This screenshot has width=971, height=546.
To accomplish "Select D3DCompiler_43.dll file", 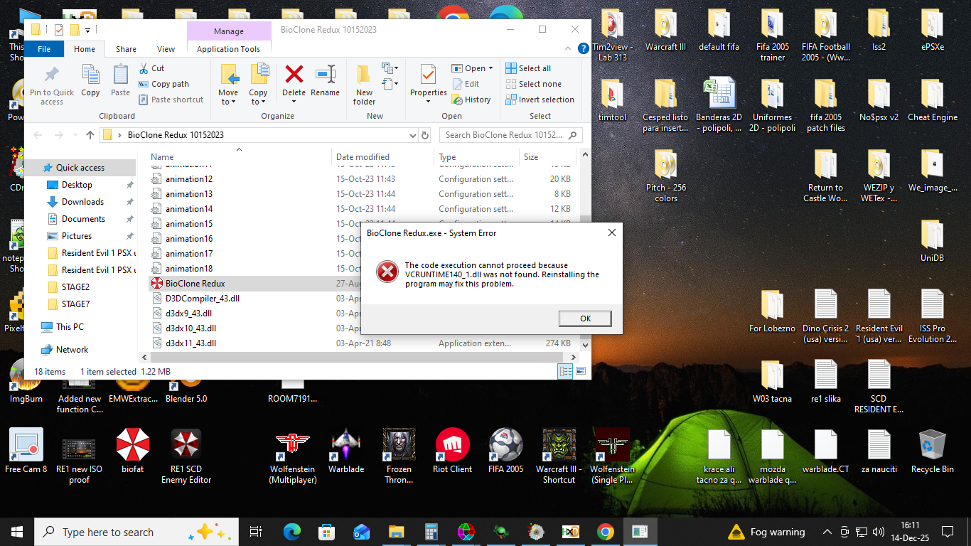I will tap(203, 299).
